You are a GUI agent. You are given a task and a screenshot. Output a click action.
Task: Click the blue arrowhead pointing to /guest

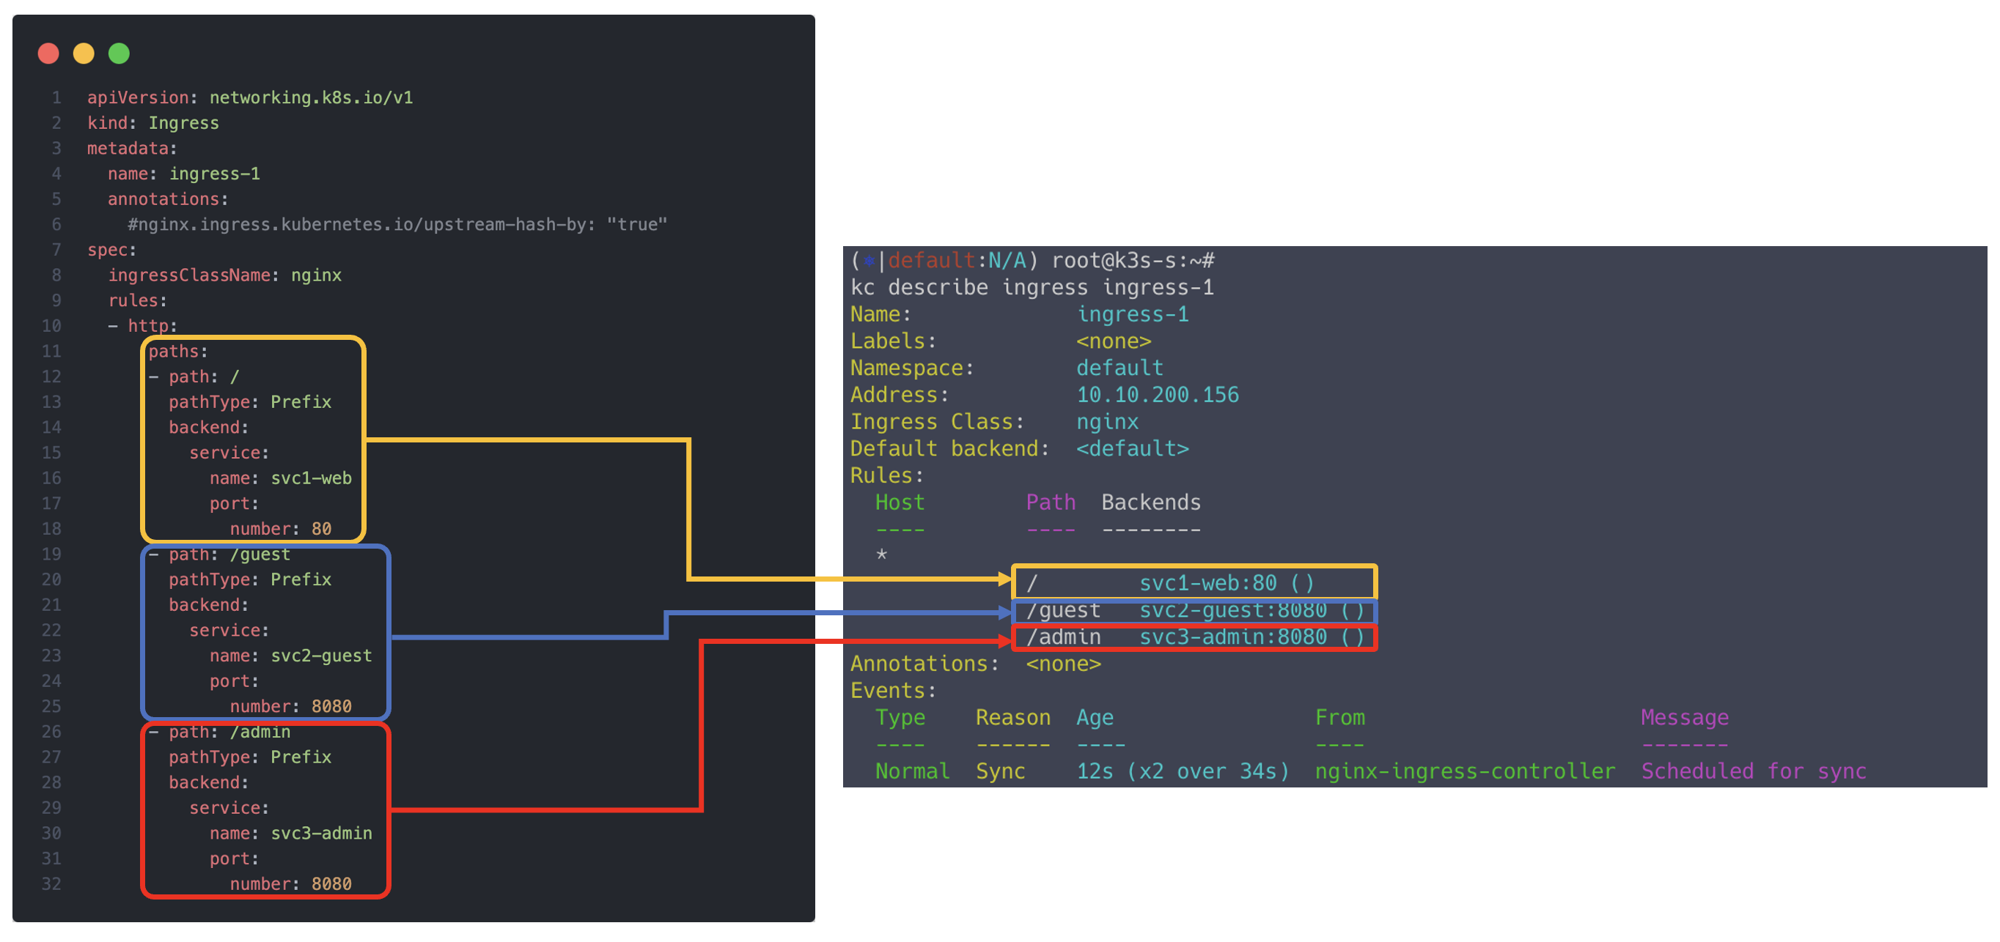pyautogui.click(x=1004, y=613)
